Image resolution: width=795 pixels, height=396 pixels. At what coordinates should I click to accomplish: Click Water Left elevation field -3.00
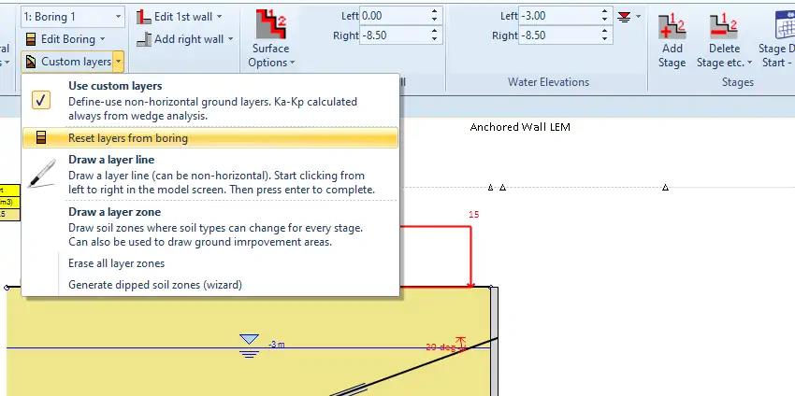tap(557, 16)
